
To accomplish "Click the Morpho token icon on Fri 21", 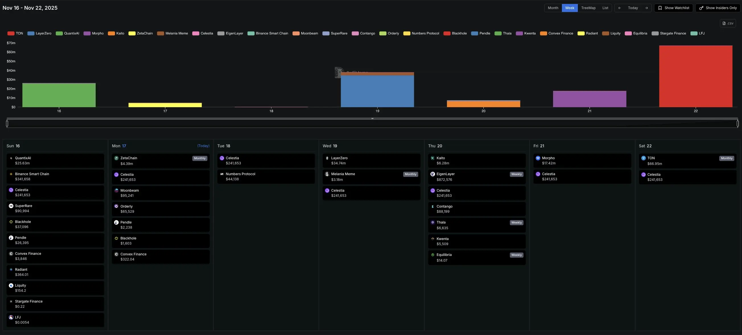I will tap(538, 158).
